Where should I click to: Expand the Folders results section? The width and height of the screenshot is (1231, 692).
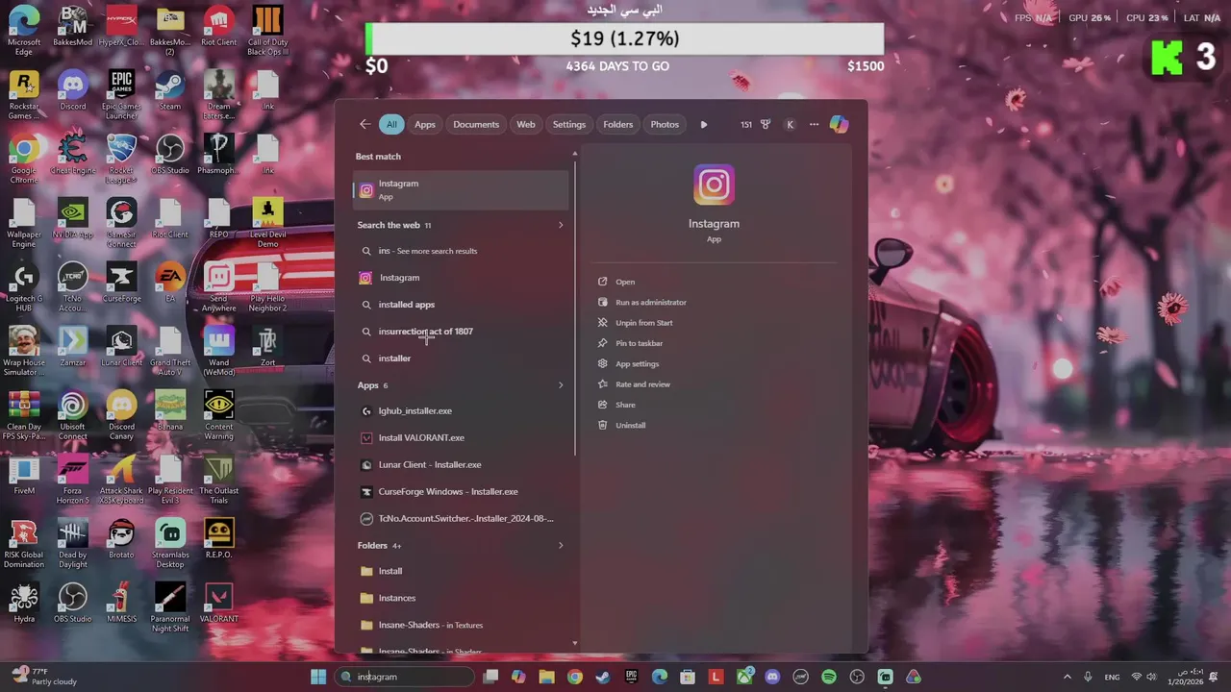[x=561, y=546]
